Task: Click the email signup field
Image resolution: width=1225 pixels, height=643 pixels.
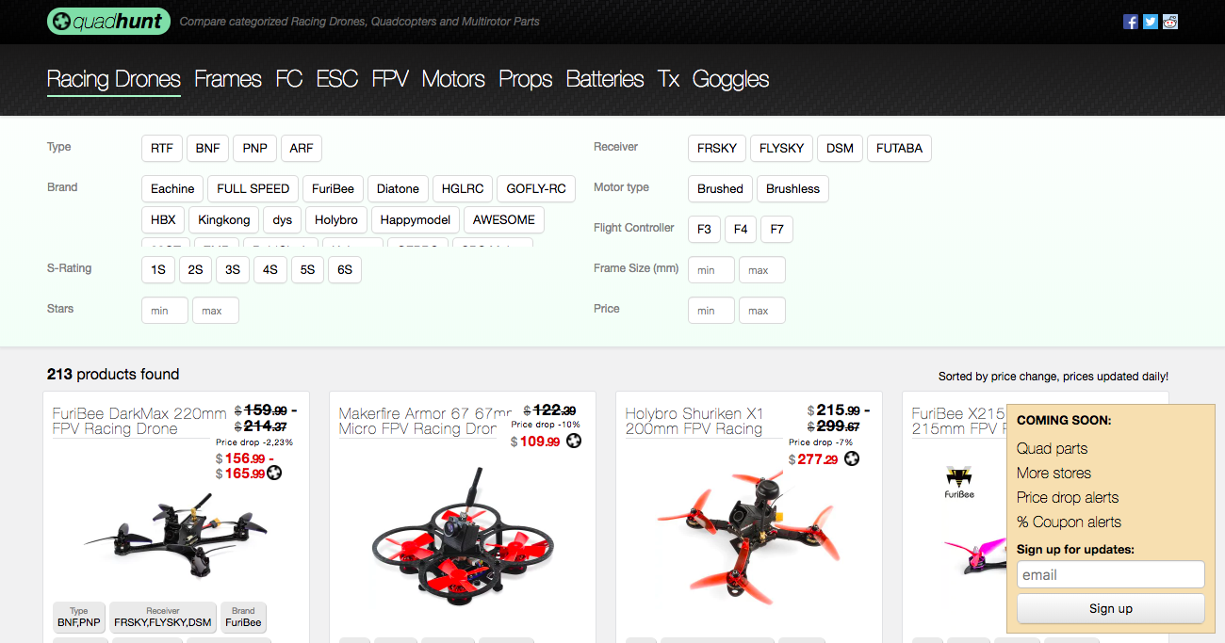Action: [x=1111, y=574]
